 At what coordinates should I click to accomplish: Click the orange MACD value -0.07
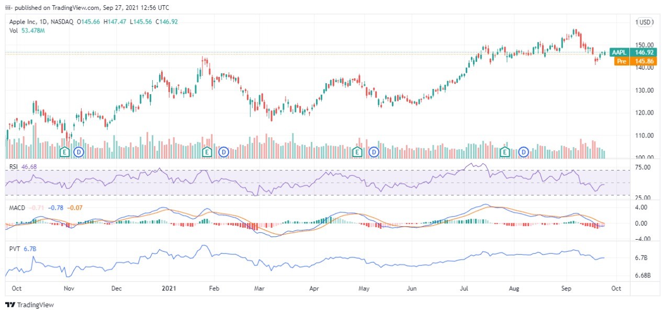coord(74,208)
